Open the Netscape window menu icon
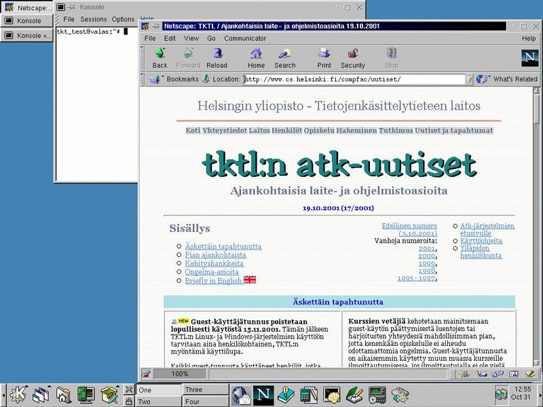The height and width of the screenshot is (407, 543). [x=145, y=26]
